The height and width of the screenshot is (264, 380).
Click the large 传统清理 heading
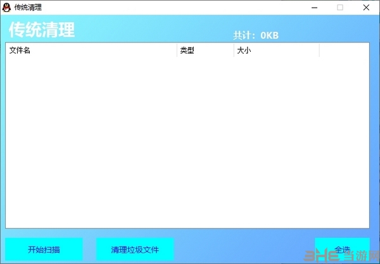coord(42,30)
